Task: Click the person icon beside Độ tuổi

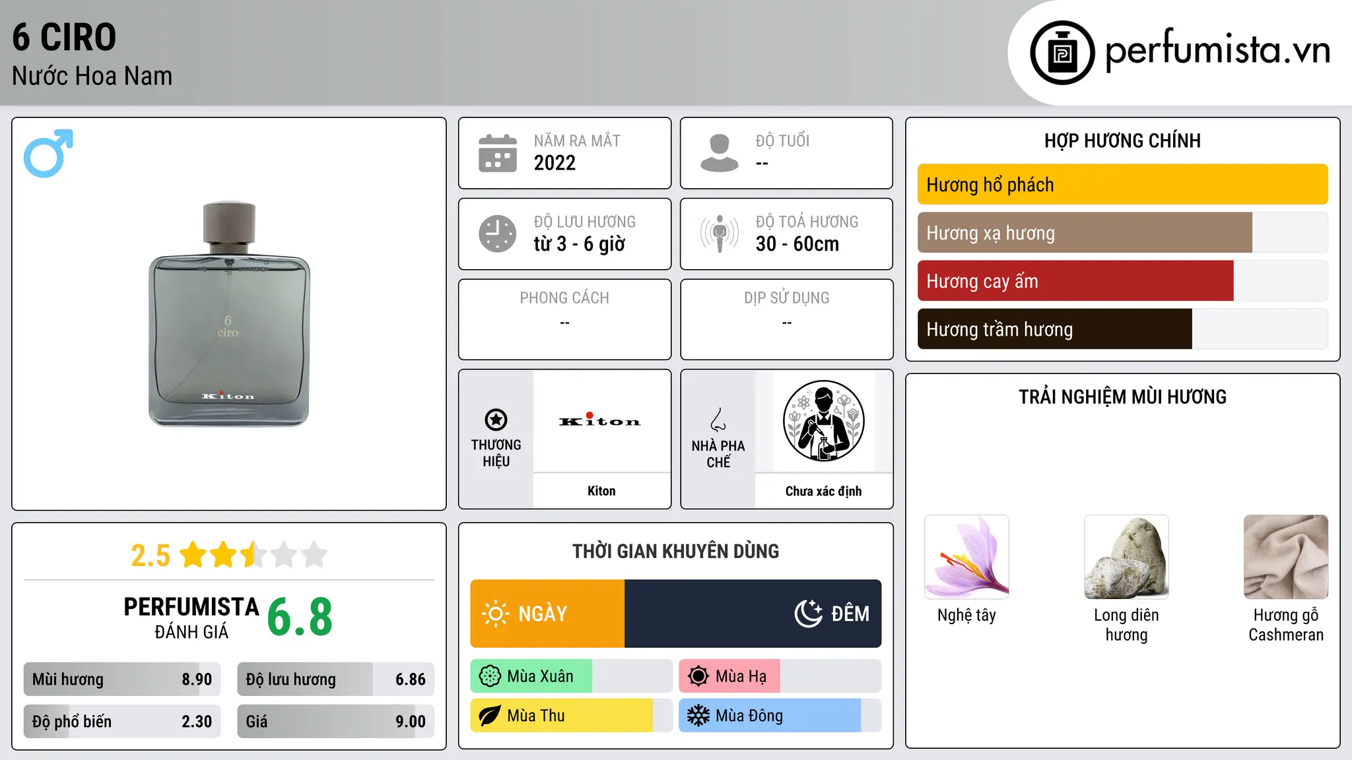Action: pos(720,153)
